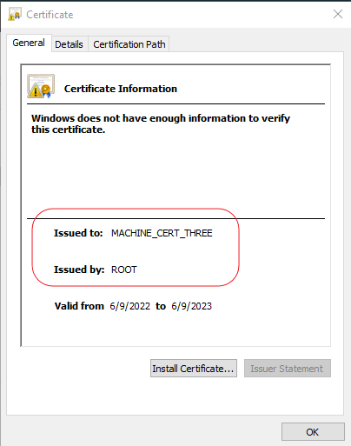Click the word "to" between validity dates

coord(161,306)
